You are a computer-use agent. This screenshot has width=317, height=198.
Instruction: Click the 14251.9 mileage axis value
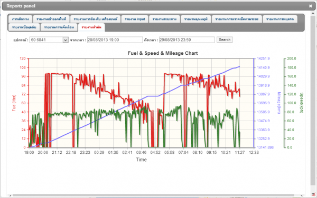[263, 58]
